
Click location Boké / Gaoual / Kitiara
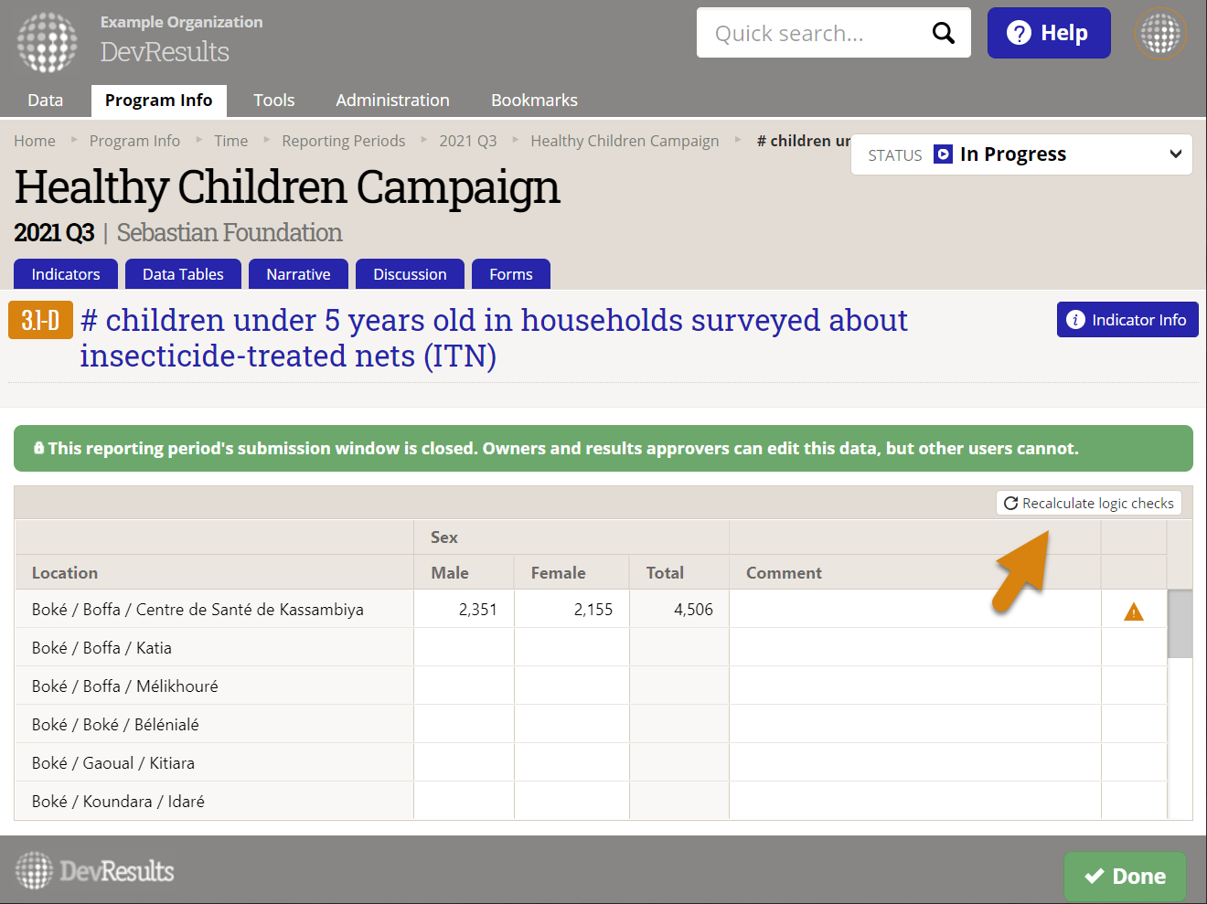(113, 763)
